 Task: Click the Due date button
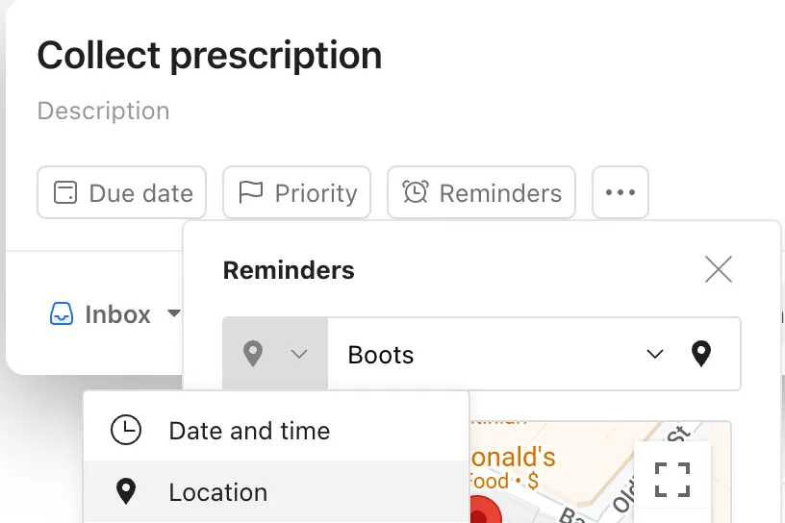(x=121, y=192)
